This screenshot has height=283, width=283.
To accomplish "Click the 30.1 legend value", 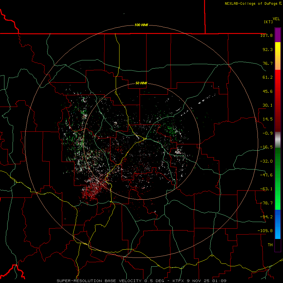I will coord(268,105).
